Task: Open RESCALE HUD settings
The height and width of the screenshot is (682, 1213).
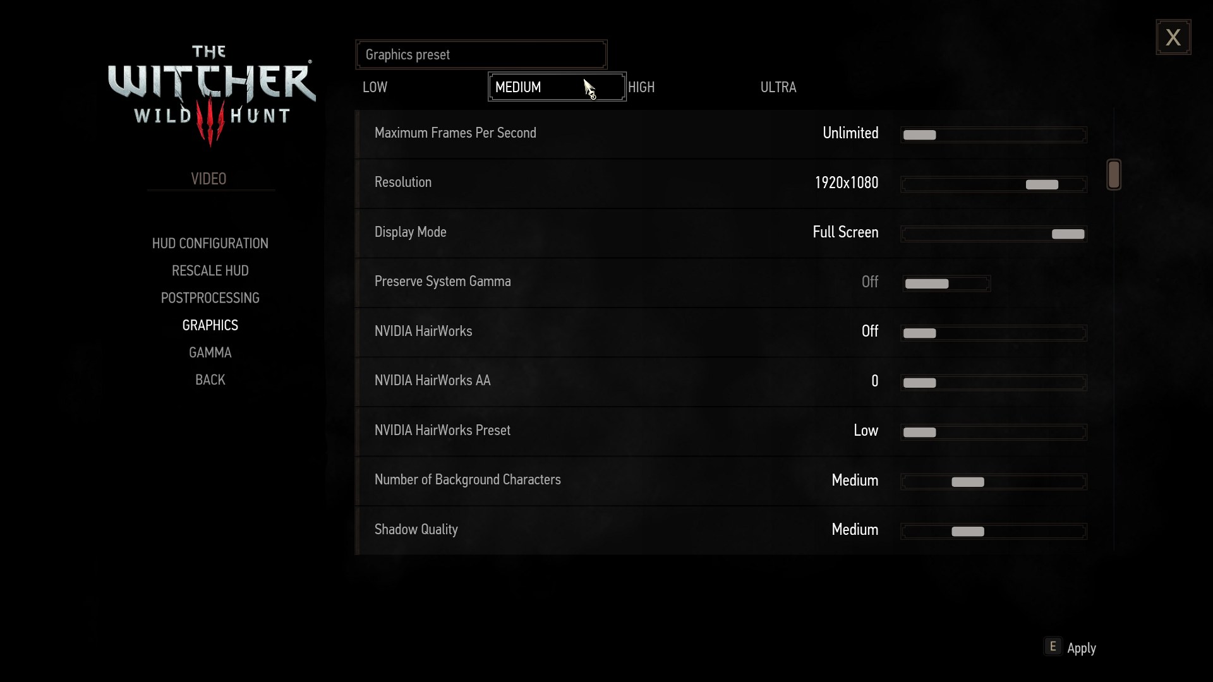Action: pos(210,271)
